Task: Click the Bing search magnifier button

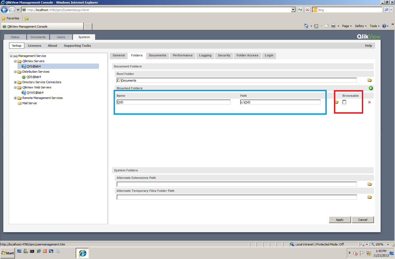Action: tap(386, 10)
